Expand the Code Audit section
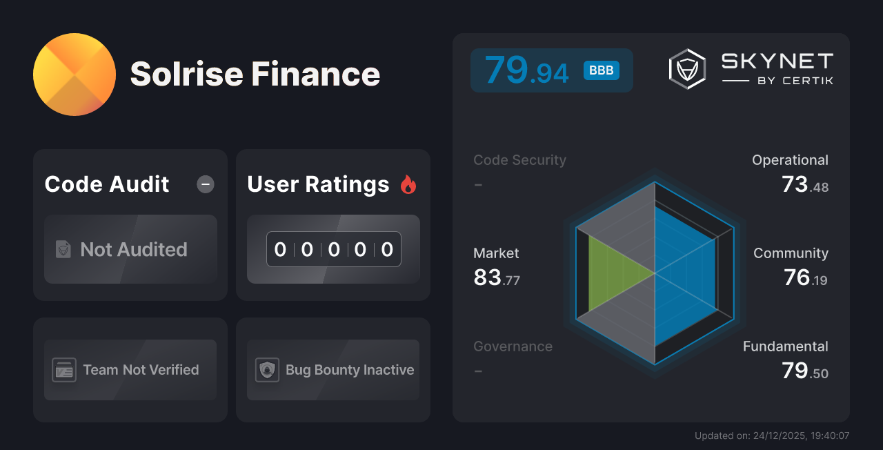The width and height of the screenshot is (883, 450). click(x=106, y=184)
